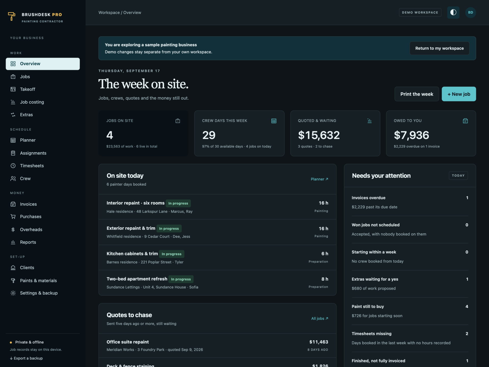
Task: Open the Interior repaint · six rooms job
Action: 217,207
